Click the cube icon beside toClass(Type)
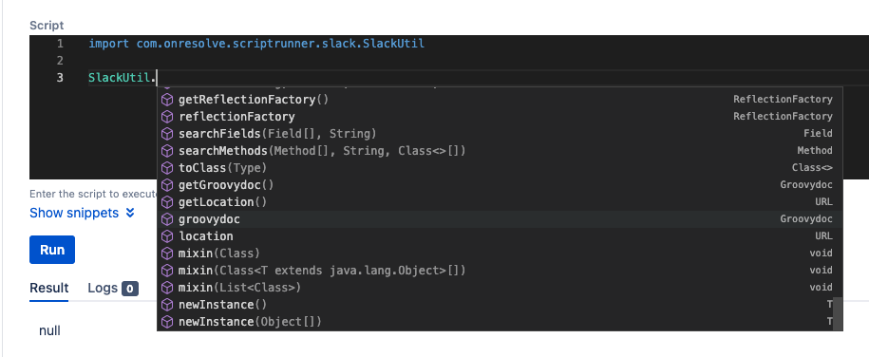This screenshot has width=869, height=357. 167,168
